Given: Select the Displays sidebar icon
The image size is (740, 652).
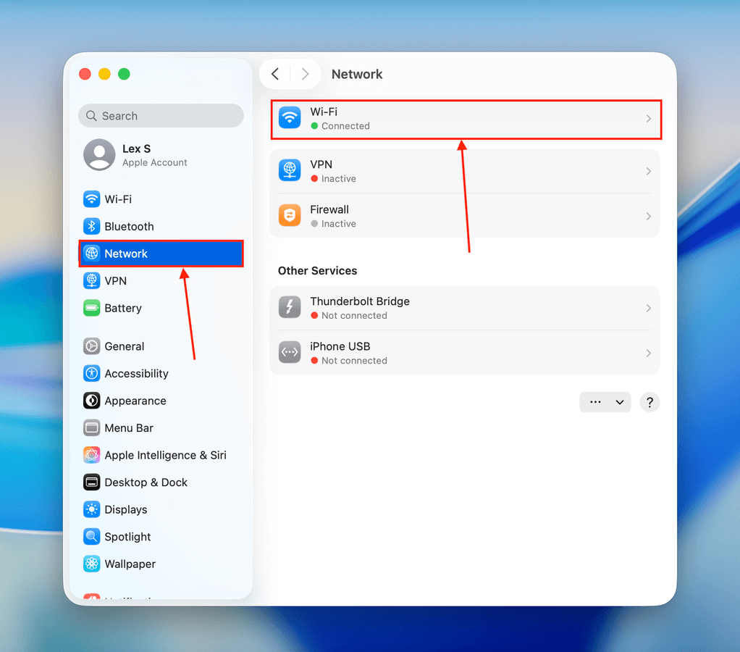Looking at the screenshot, I should [91, 509].
